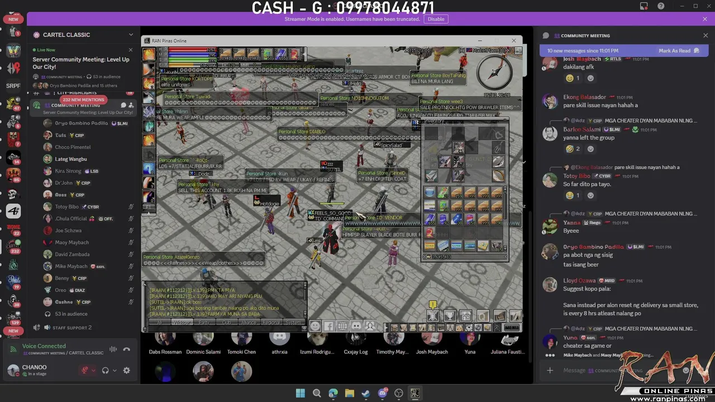Click the in-game Facebook icon
This screenshot has height=402, width=715.
(x=328, y=326)
